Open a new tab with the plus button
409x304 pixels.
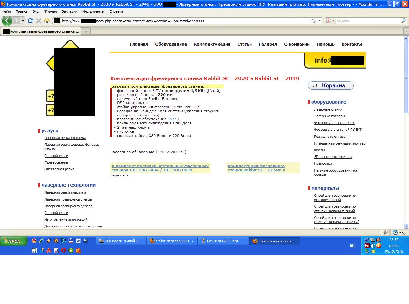pos(86,31)
